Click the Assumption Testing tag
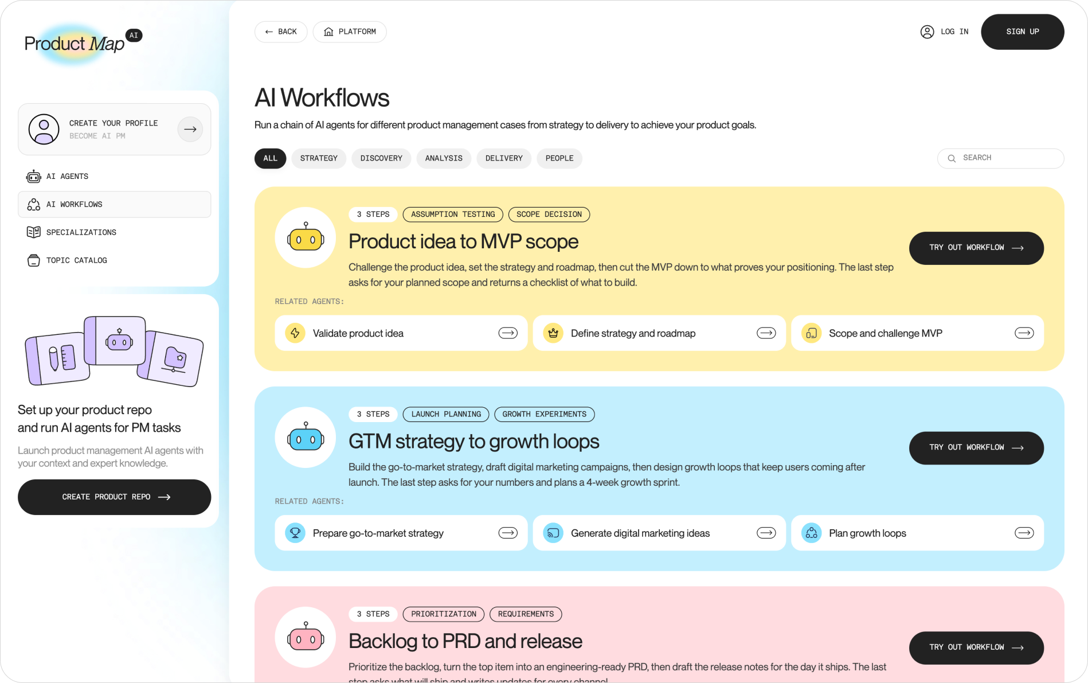 tap(453, 214)
